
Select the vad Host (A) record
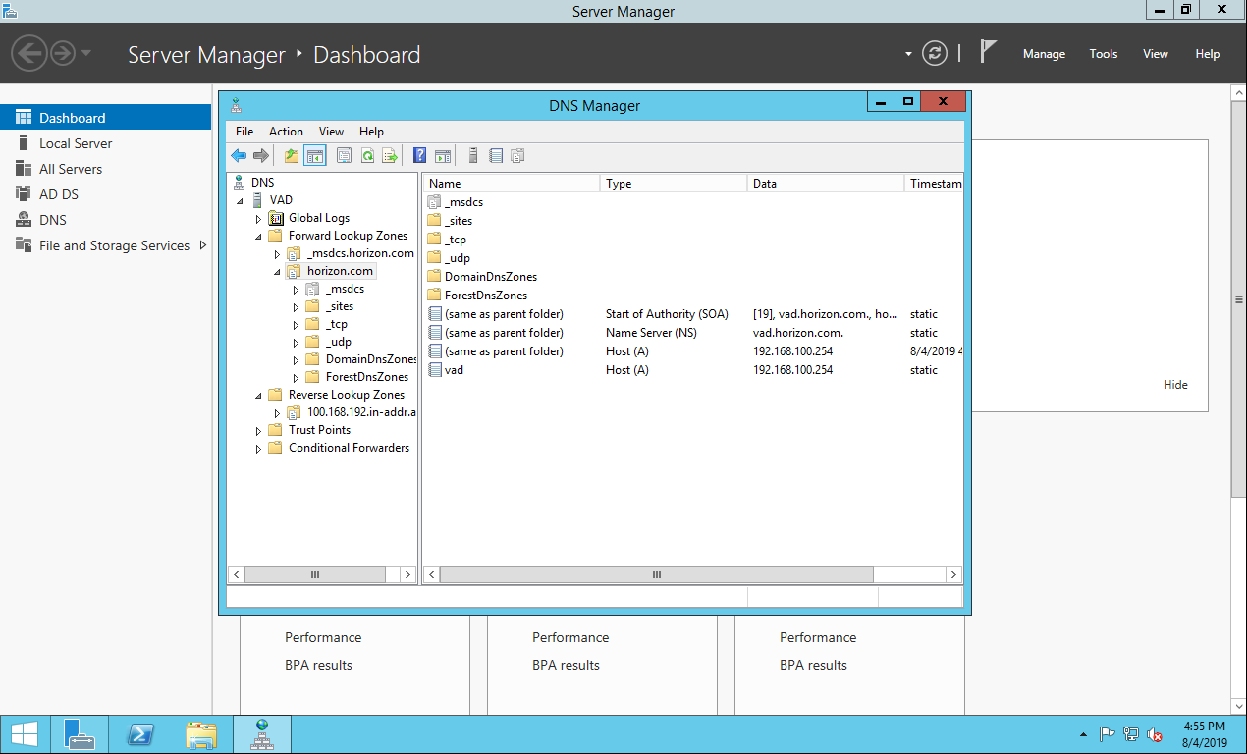tap(454, 370)
